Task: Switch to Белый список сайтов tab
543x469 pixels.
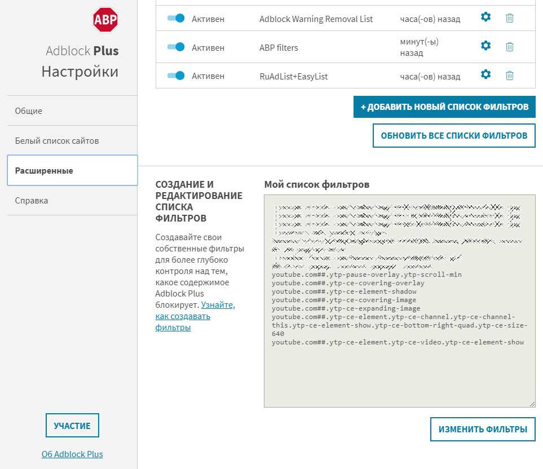Action: pos(72,140)
